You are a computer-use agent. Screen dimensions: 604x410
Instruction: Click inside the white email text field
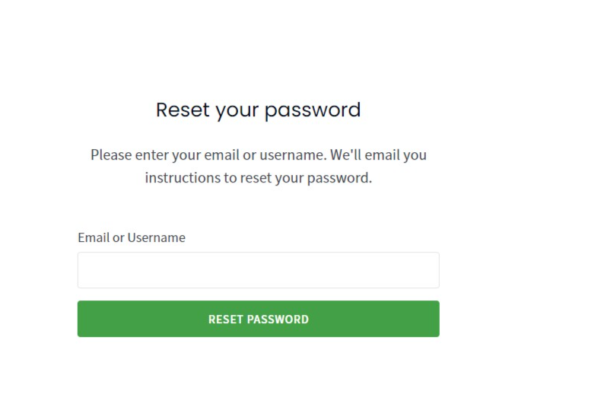(x=258, y=270)
